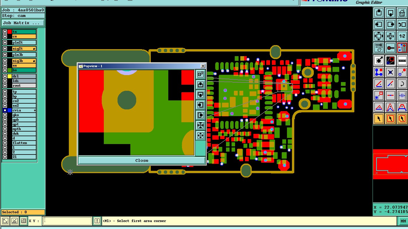Click the grid snap icon beside X Y
Image resolution: width=408 pixels, height=229 pixels.
click(x=24, y=221)
